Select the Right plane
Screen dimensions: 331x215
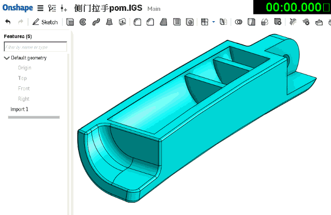[24, 99]
